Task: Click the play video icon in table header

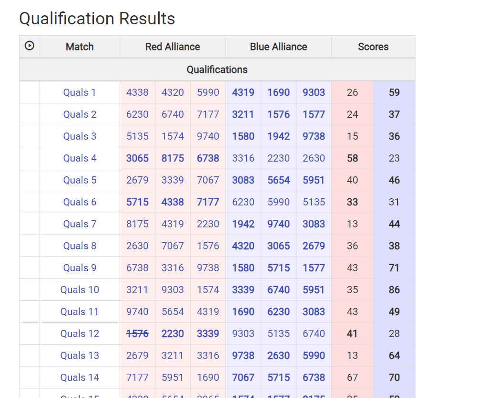Action: (30, 46)
